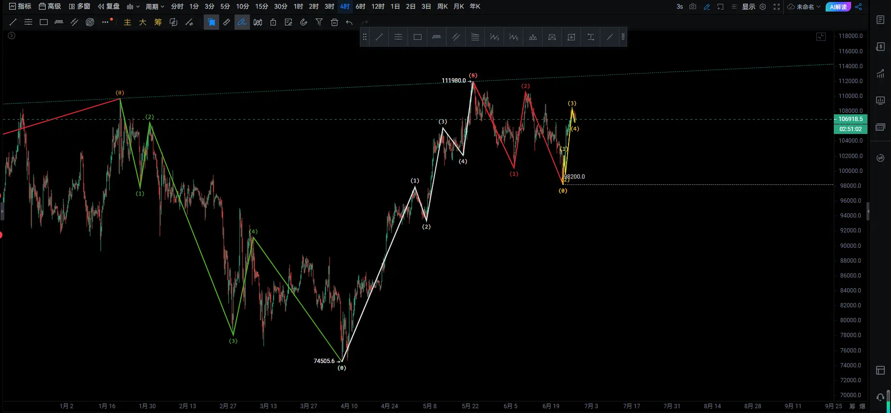This screenshot has width=891, height=413.
Task: Switch to the 1日 timeframe
Action: click(x=395, y=7)
